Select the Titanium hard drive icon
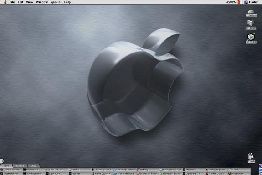This screenshot has height=175, width=262. tap(251, 13)
